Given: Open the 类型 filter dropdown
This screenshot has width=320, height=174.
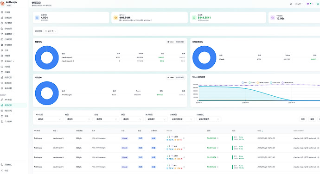Looking at the screenshot, I should coord(132,119).
